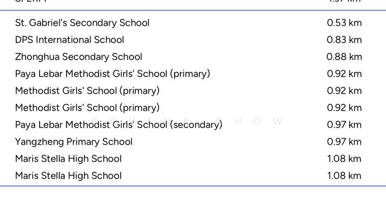Select the first Maris Stella High School entry
This screenshot has width=386, height=203.
pos(68,159)
